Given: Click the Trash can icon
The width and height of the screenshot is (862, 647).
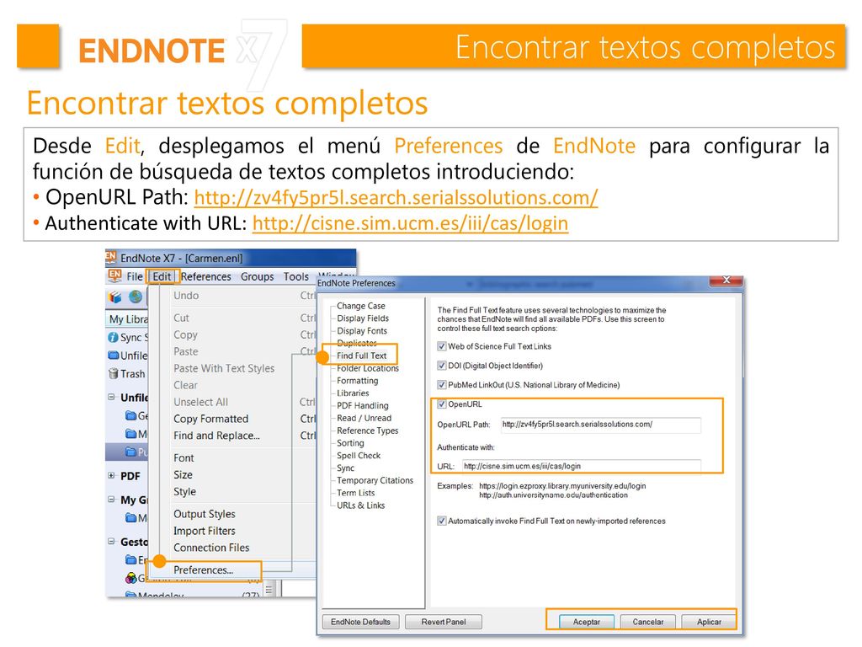Looking at the screenshot, I should (114, 373).
